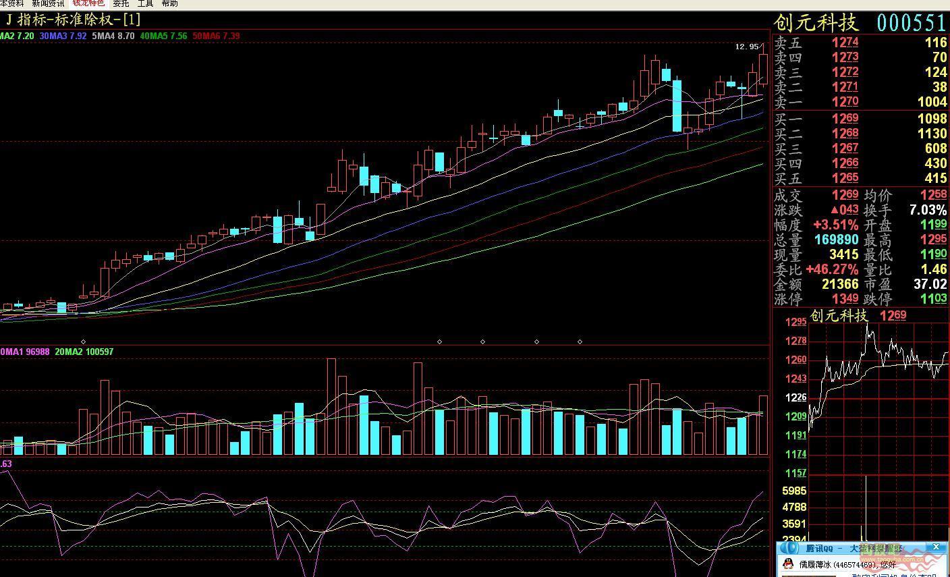The height and width of the screenshot is (577, 950).
Task: Click the 最高 high price value
Action: [x=934, y=240]
